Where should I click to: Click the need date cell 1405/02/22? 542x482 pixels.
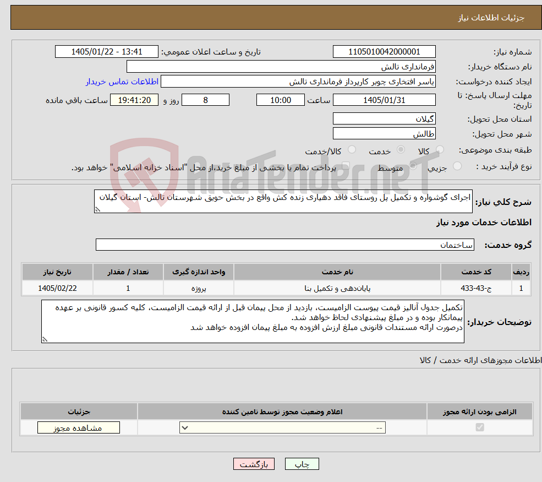click(57, 288)
